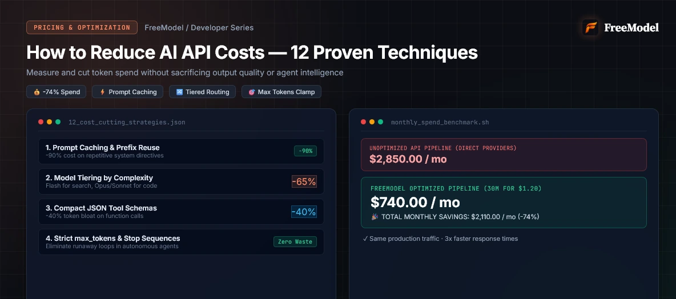
Task: Click red dot in 12_cost_cutting_strategies.json window
Action: [41, 122]
